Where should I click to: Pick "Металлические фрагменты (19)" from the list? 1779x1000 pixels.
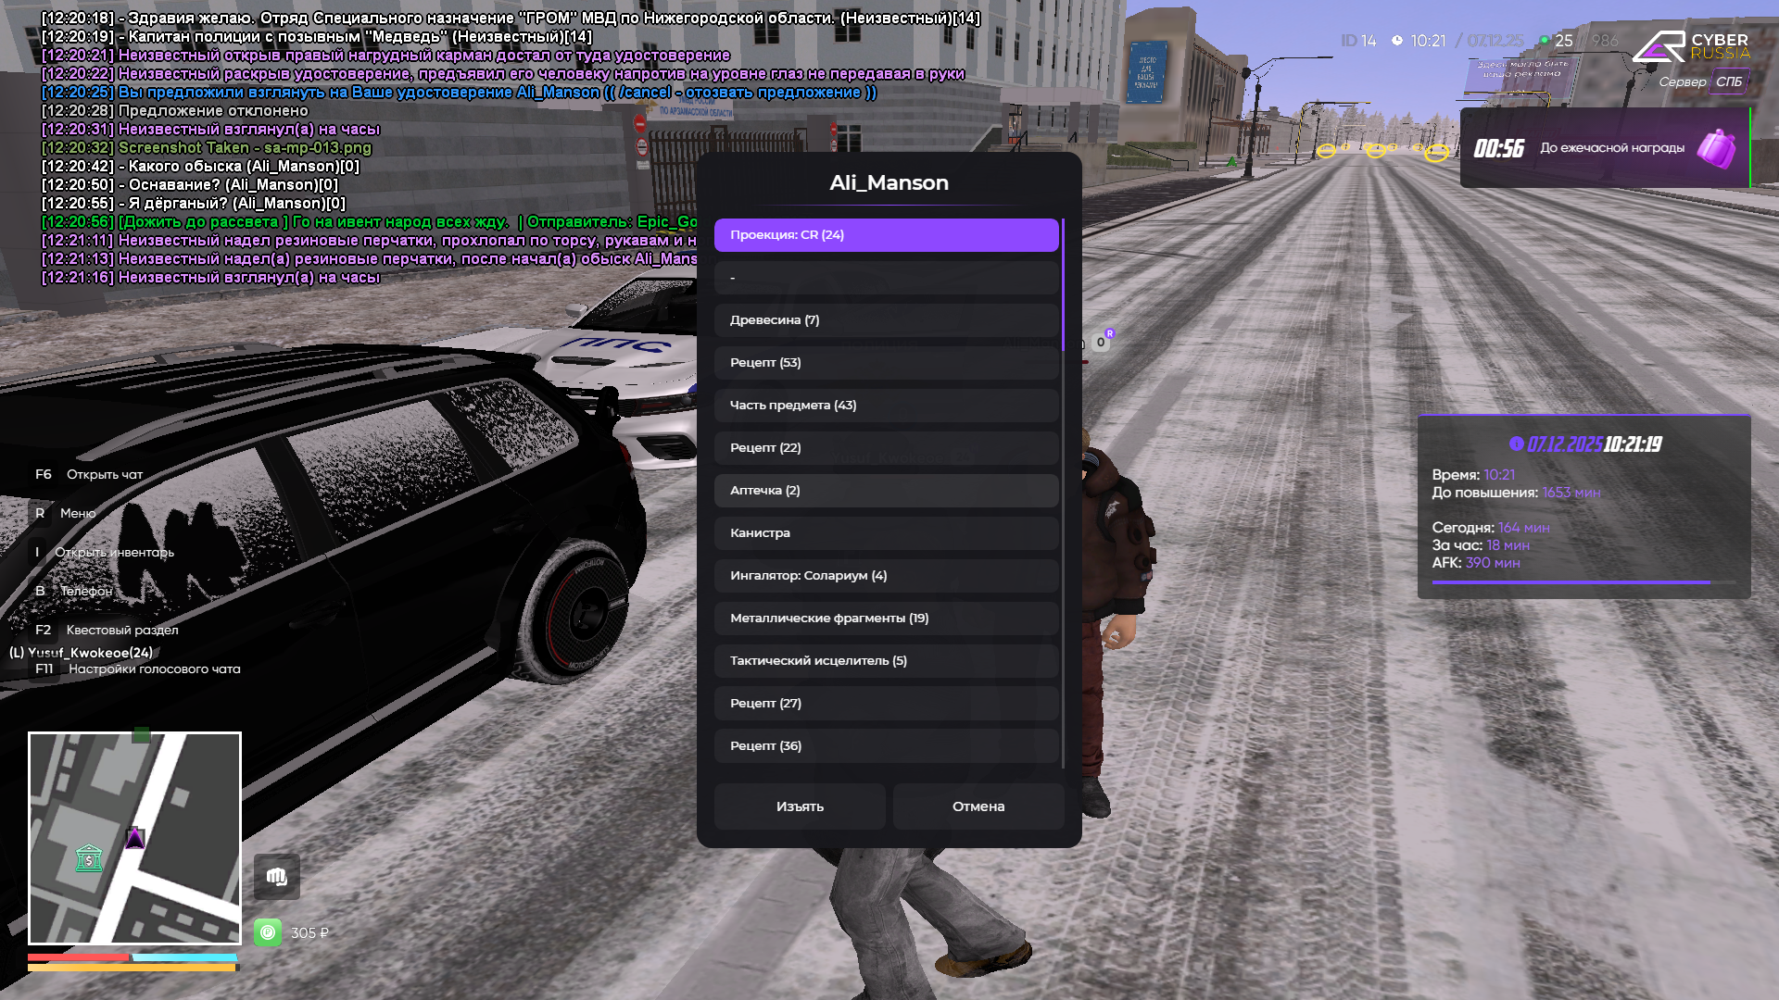click(x=886, y=619)
